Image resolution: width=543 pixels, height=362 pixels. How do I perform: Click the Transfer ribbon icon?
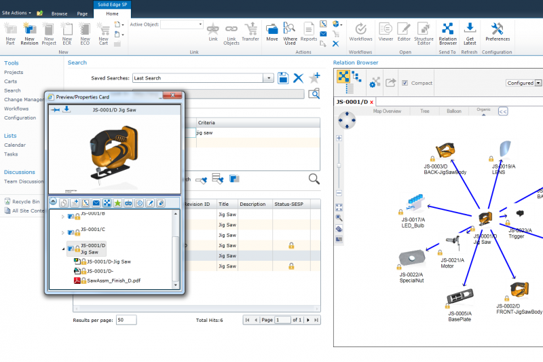click(x=250, y=32)
